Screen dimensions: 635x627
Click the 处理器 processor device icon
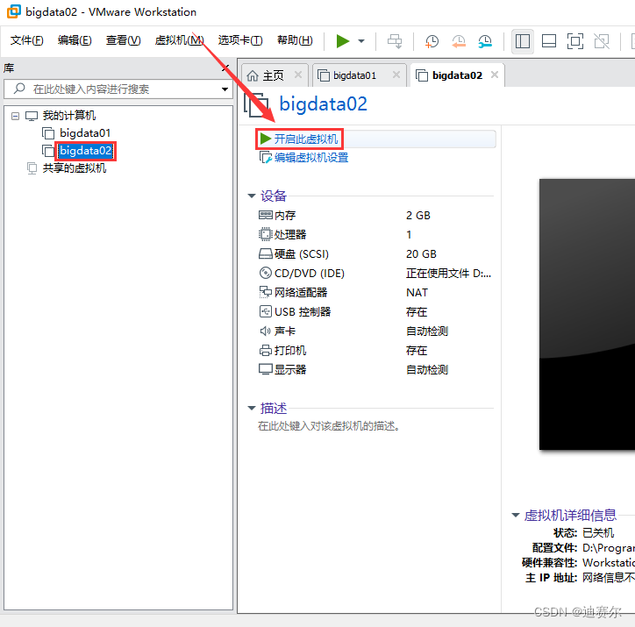pyautogui.click(x=265, y=234)
